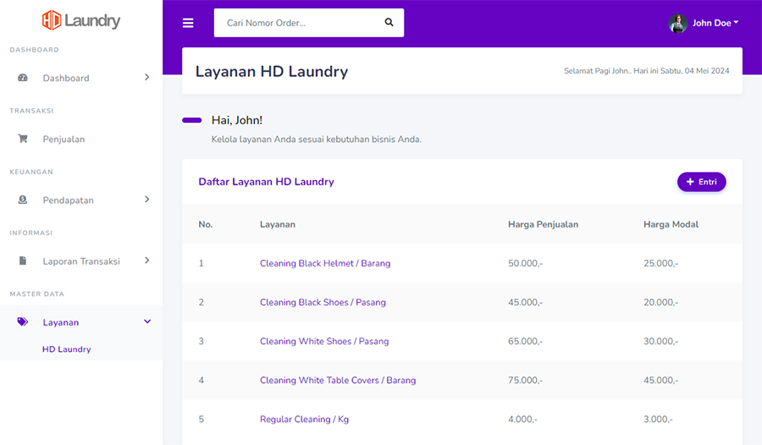The image size is (762, 445).
Task: Select the Layanan menu item
Action: (81, 322)
